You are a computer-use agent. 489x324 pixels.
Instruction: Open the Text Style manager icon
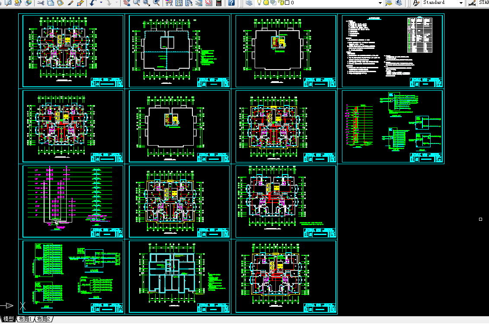click(416, 3)
